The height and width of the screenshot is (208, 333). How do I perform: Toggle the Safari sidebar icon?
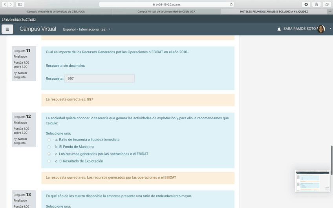[20, 4]
